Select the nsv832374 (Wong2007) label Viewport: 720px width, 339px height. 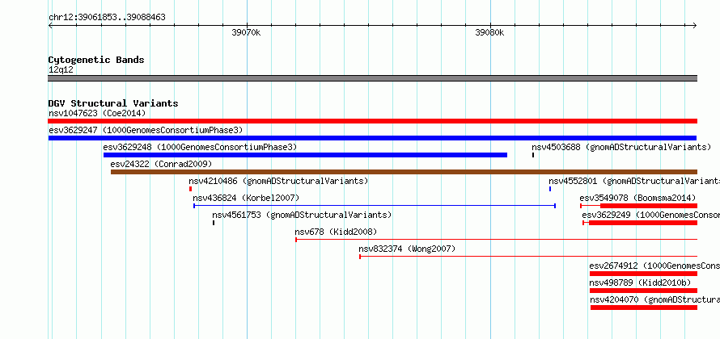tap(407, 249)
